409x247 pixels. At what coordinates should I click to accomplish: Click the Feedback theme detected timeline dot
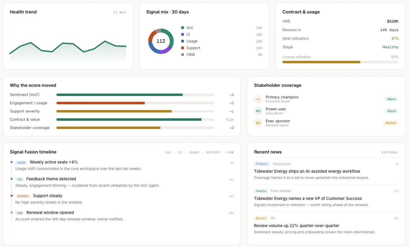(x=12, y=179)
